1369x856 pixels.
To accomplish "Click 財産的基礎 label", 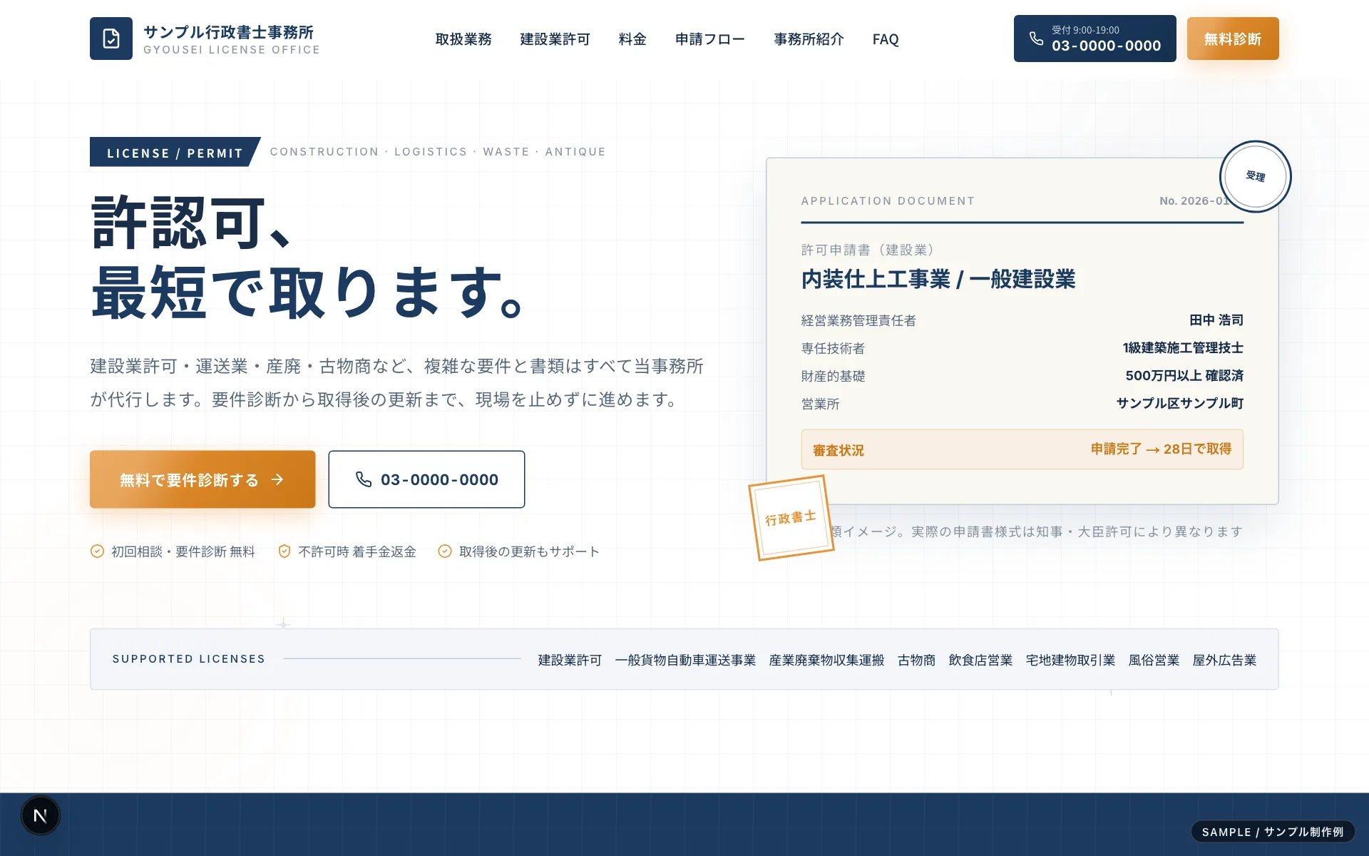I will tap(833, 377).
